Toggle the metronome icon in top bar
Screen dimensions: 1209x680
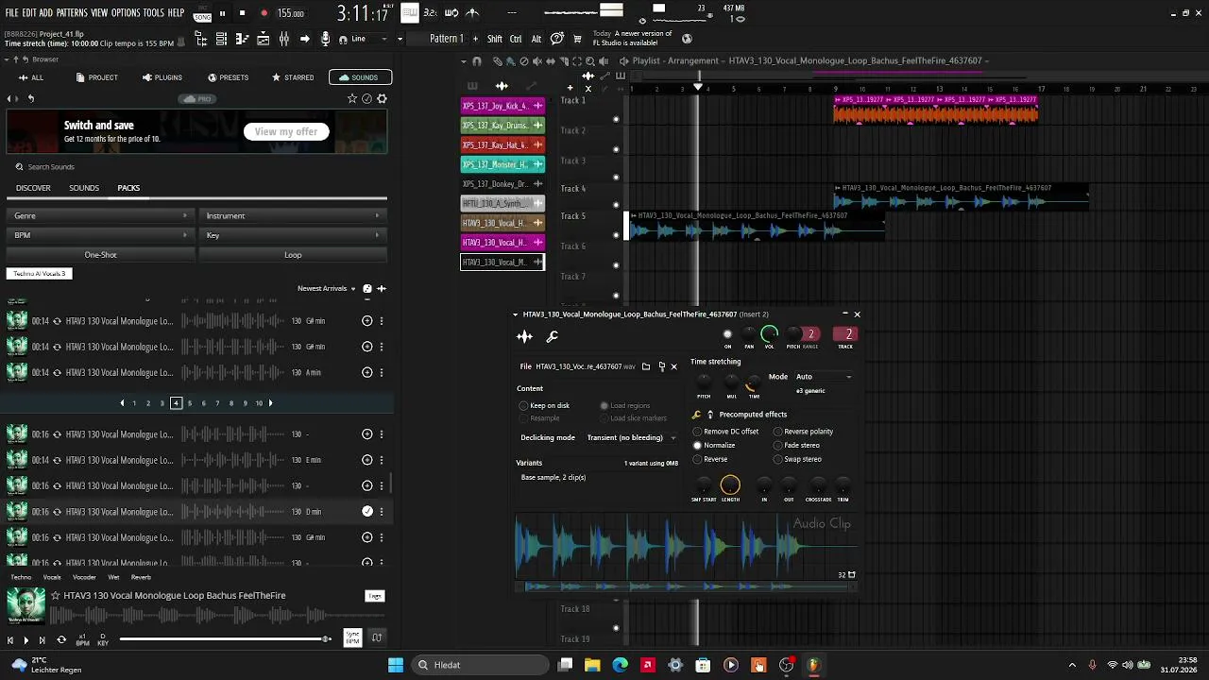(x=472, y=12)
